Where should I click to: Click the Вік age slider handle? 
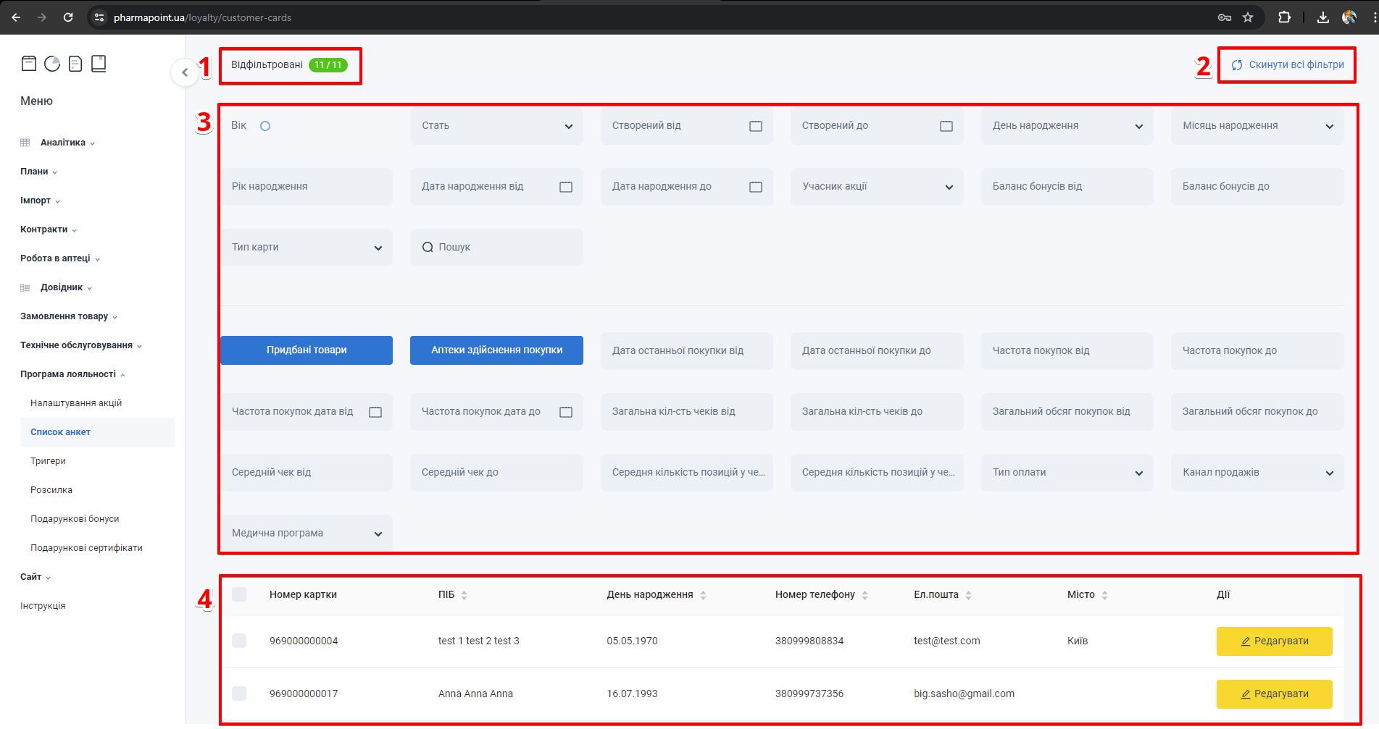tap(265, 126)
